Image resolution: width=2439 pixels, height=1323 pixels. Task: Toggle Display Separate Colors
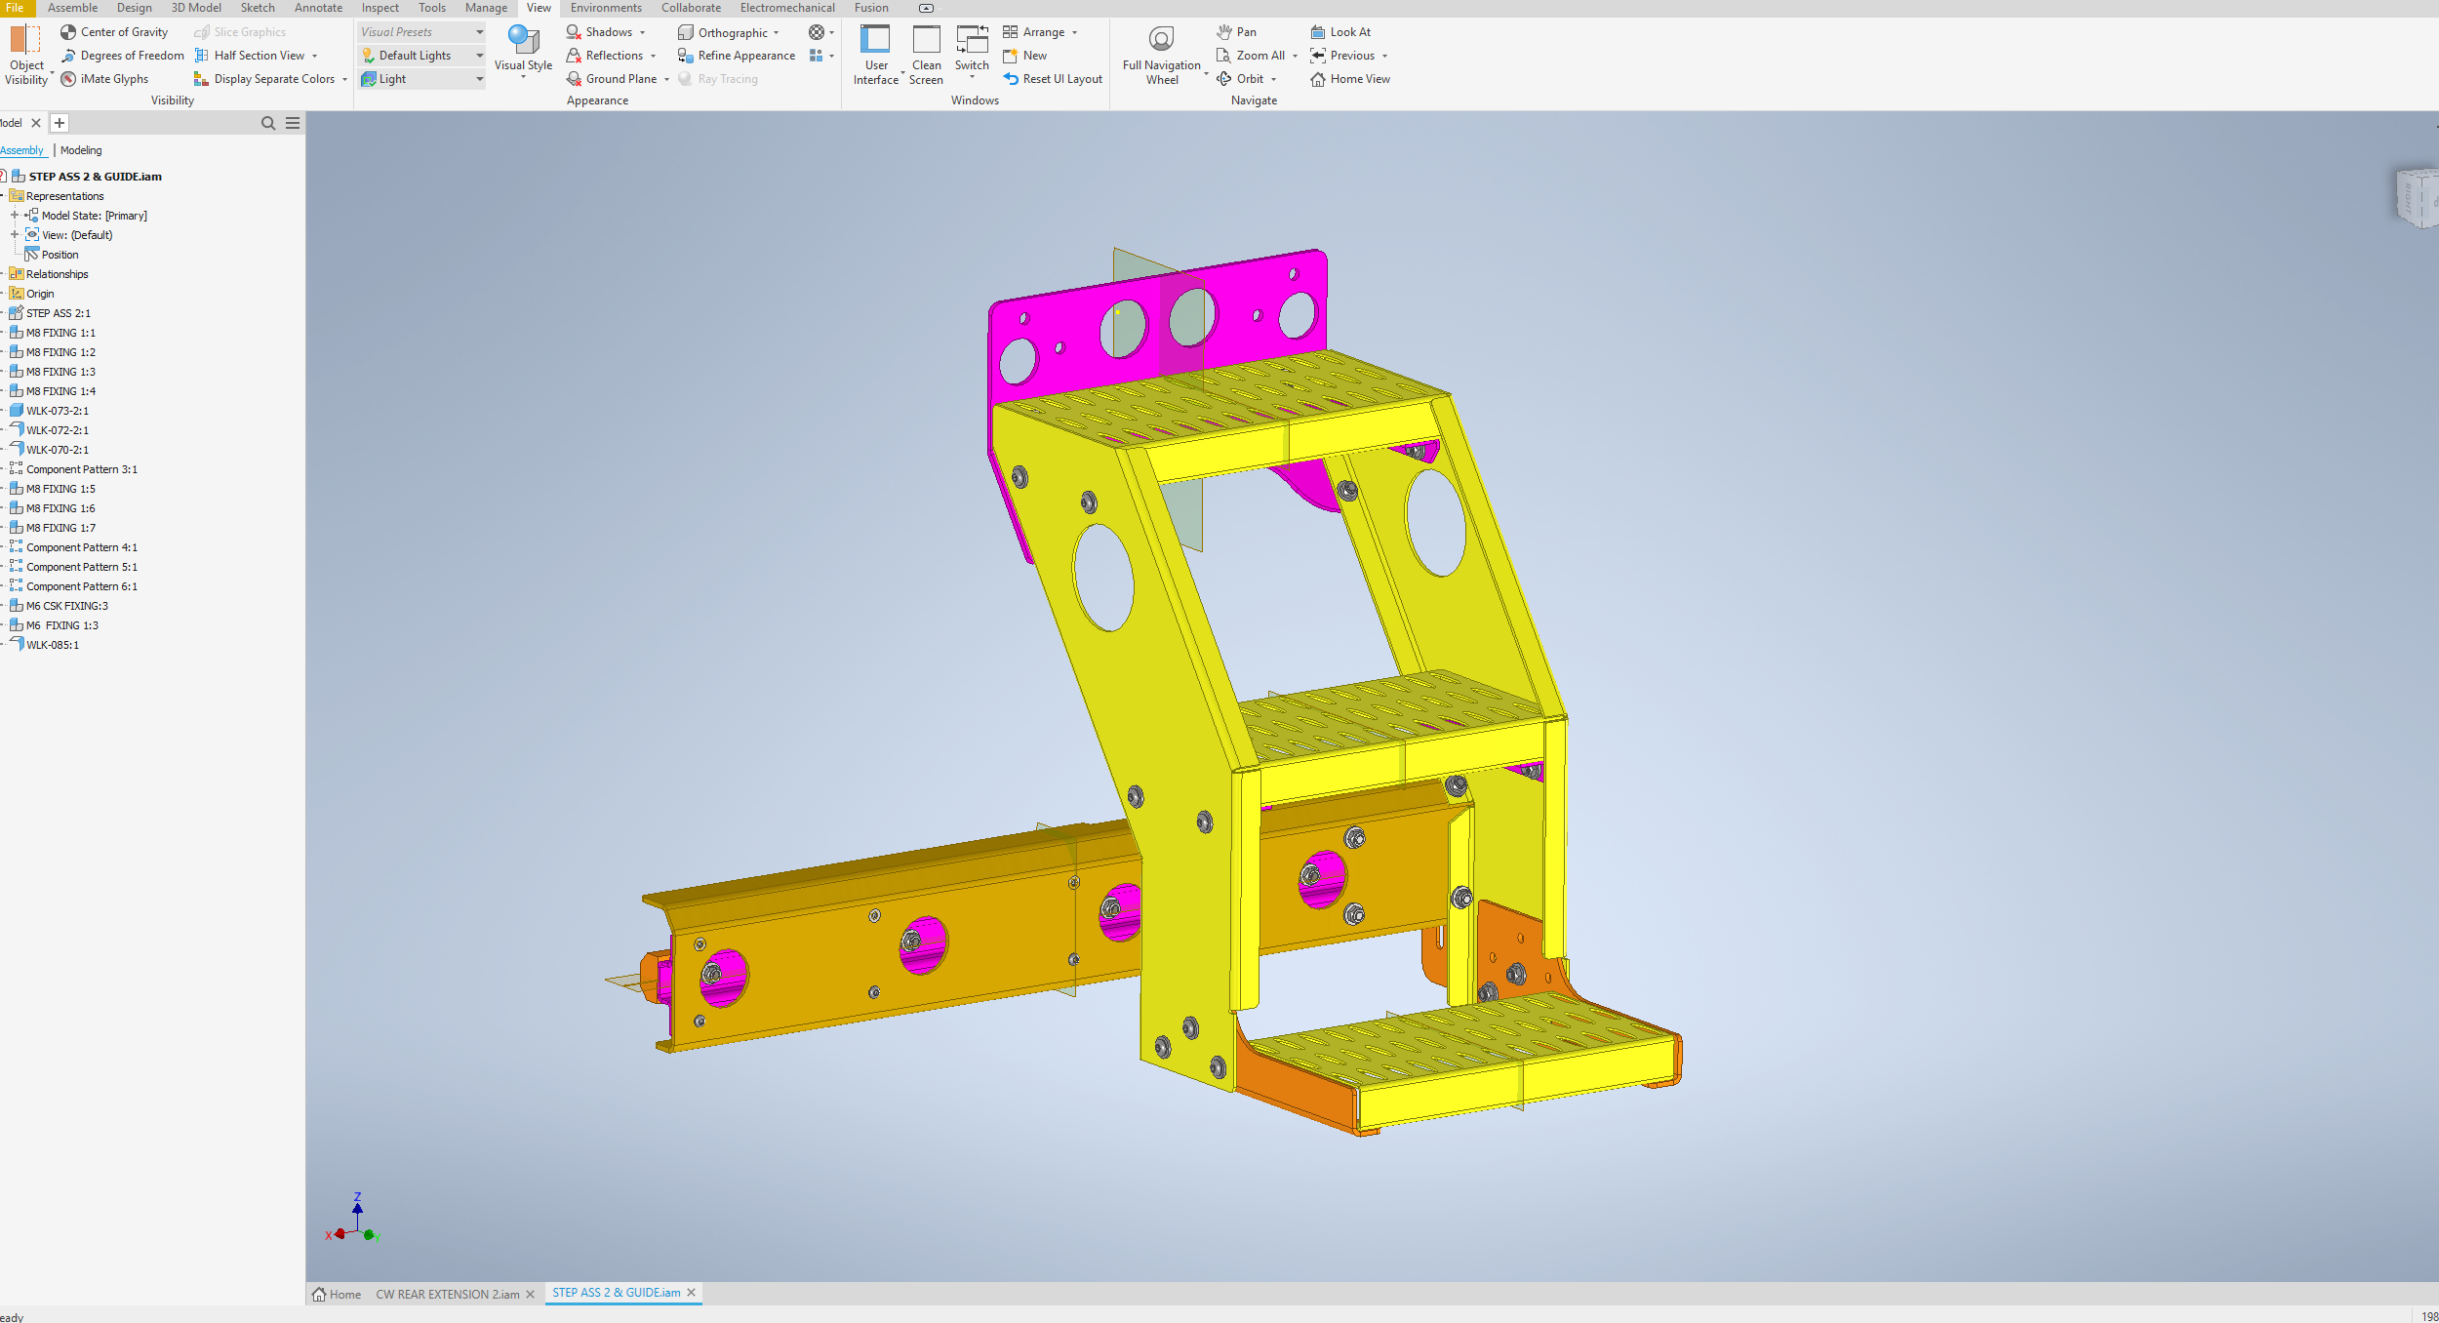[263, 79]
